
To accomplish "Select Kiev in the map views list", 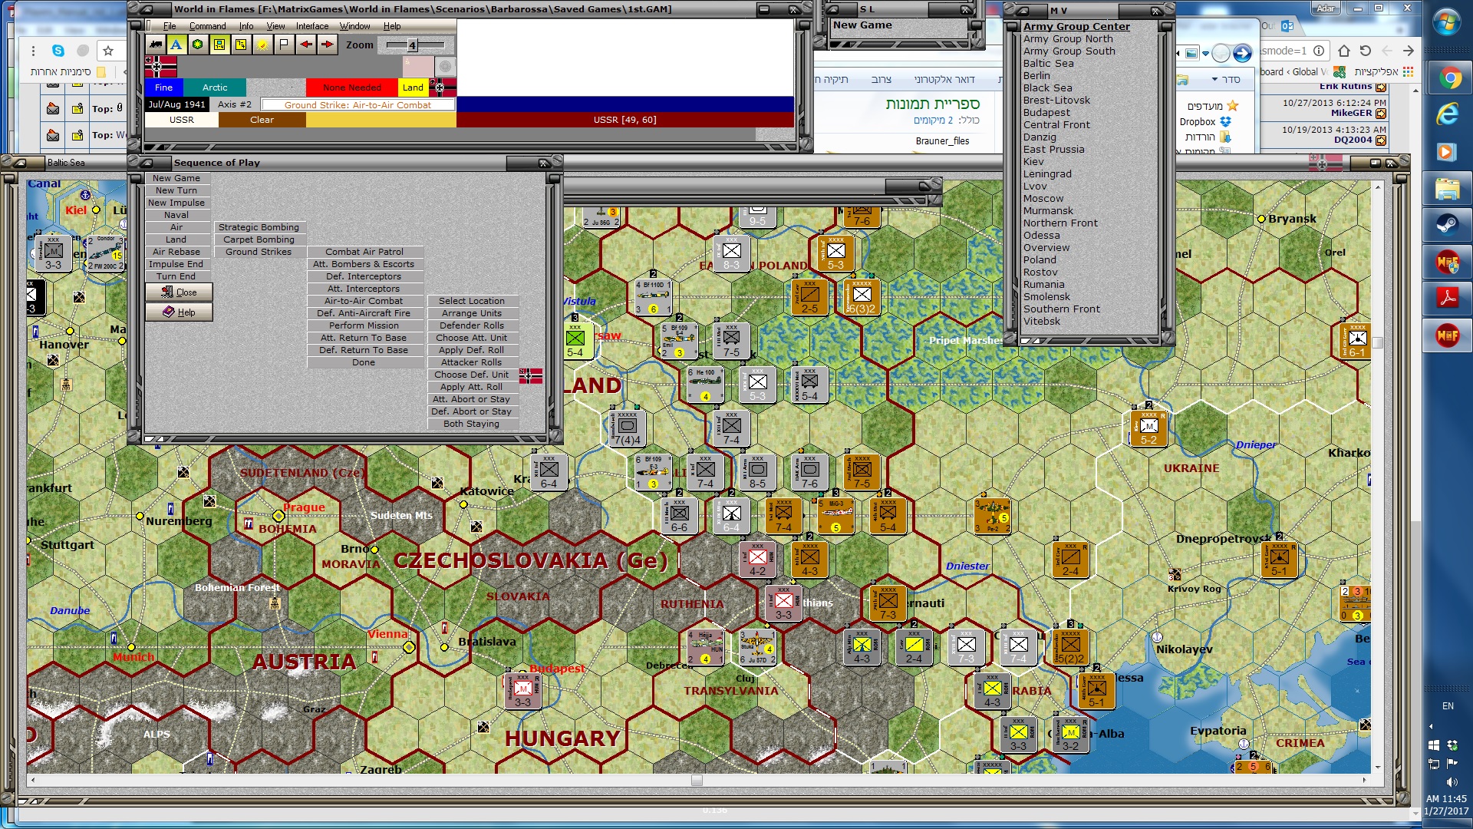I will (x=1033, y=162).
